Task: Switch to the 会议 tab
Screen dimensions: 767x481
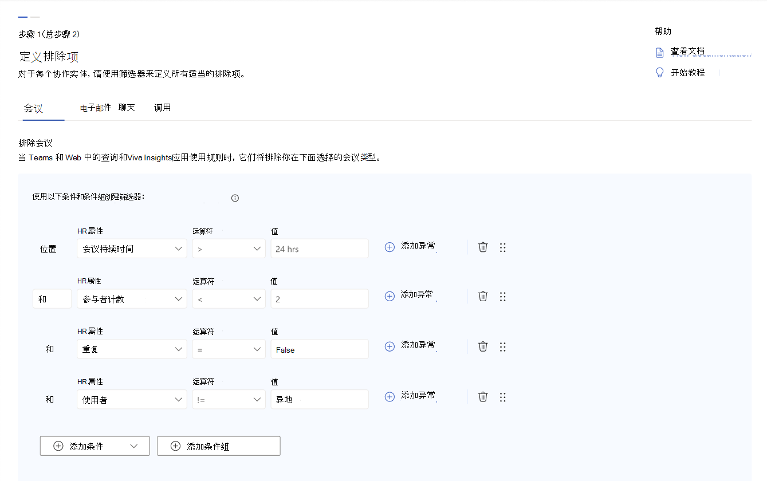Action: (33, 108)
